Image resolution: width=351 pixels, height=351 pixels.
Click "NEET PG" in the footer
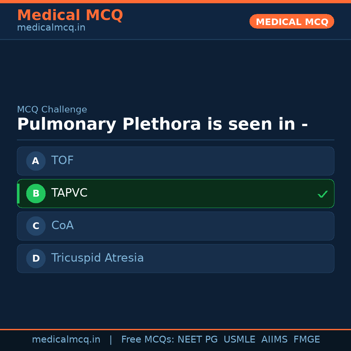tap(198, 340)
